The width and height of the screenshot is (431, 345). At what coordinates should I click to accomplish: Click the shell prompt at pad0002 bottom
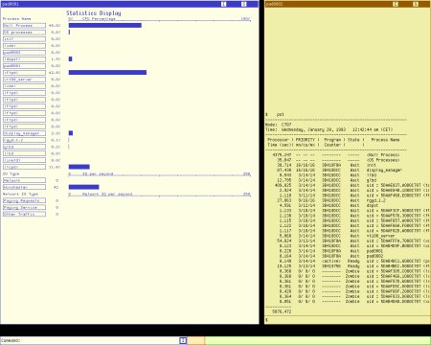point(266,320)
